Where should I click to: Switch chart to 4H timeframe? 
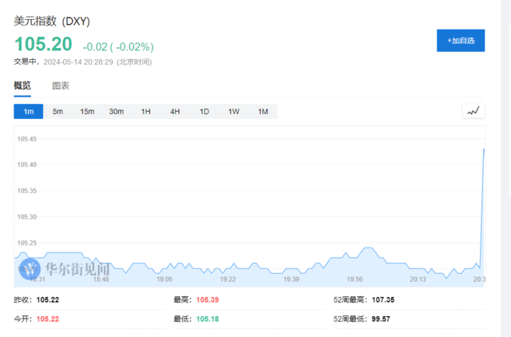pos(175,112)
